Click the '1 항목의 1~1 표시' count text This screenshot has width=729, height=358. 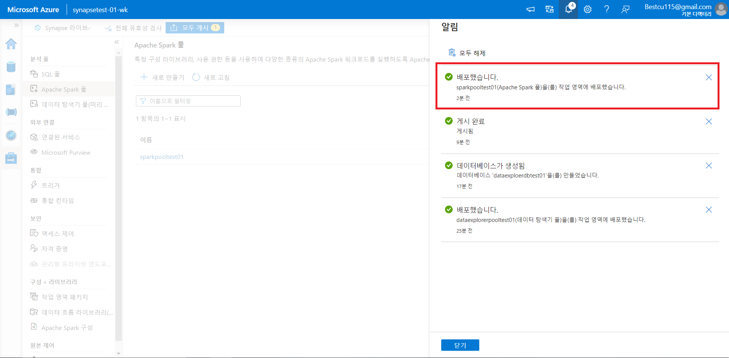(161, 119)
